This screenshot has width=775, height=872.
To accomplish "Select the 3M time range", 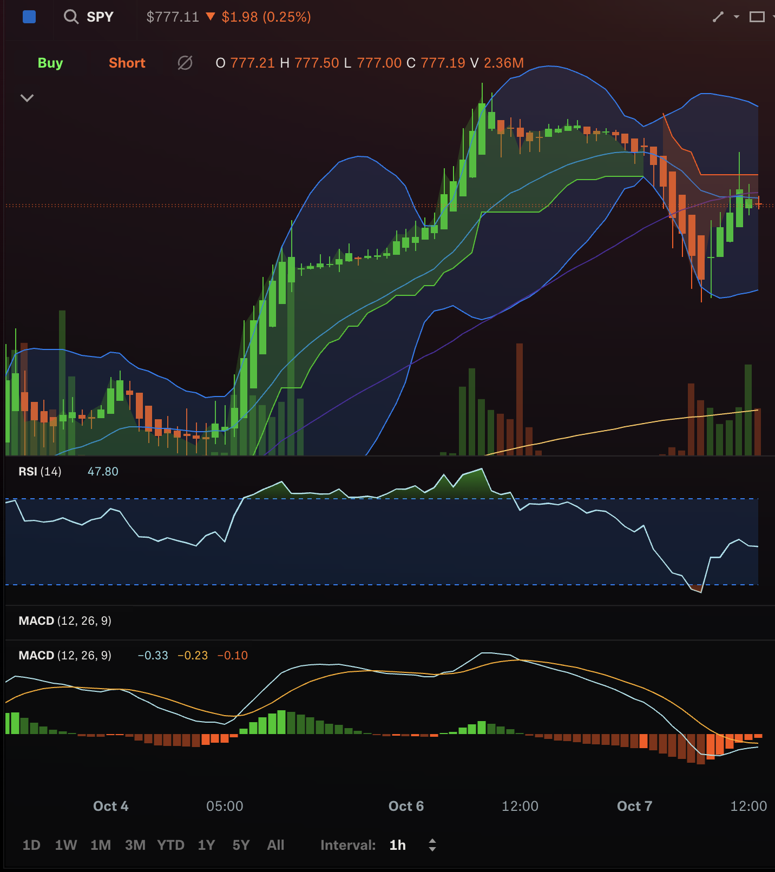I will pos(135,845).
